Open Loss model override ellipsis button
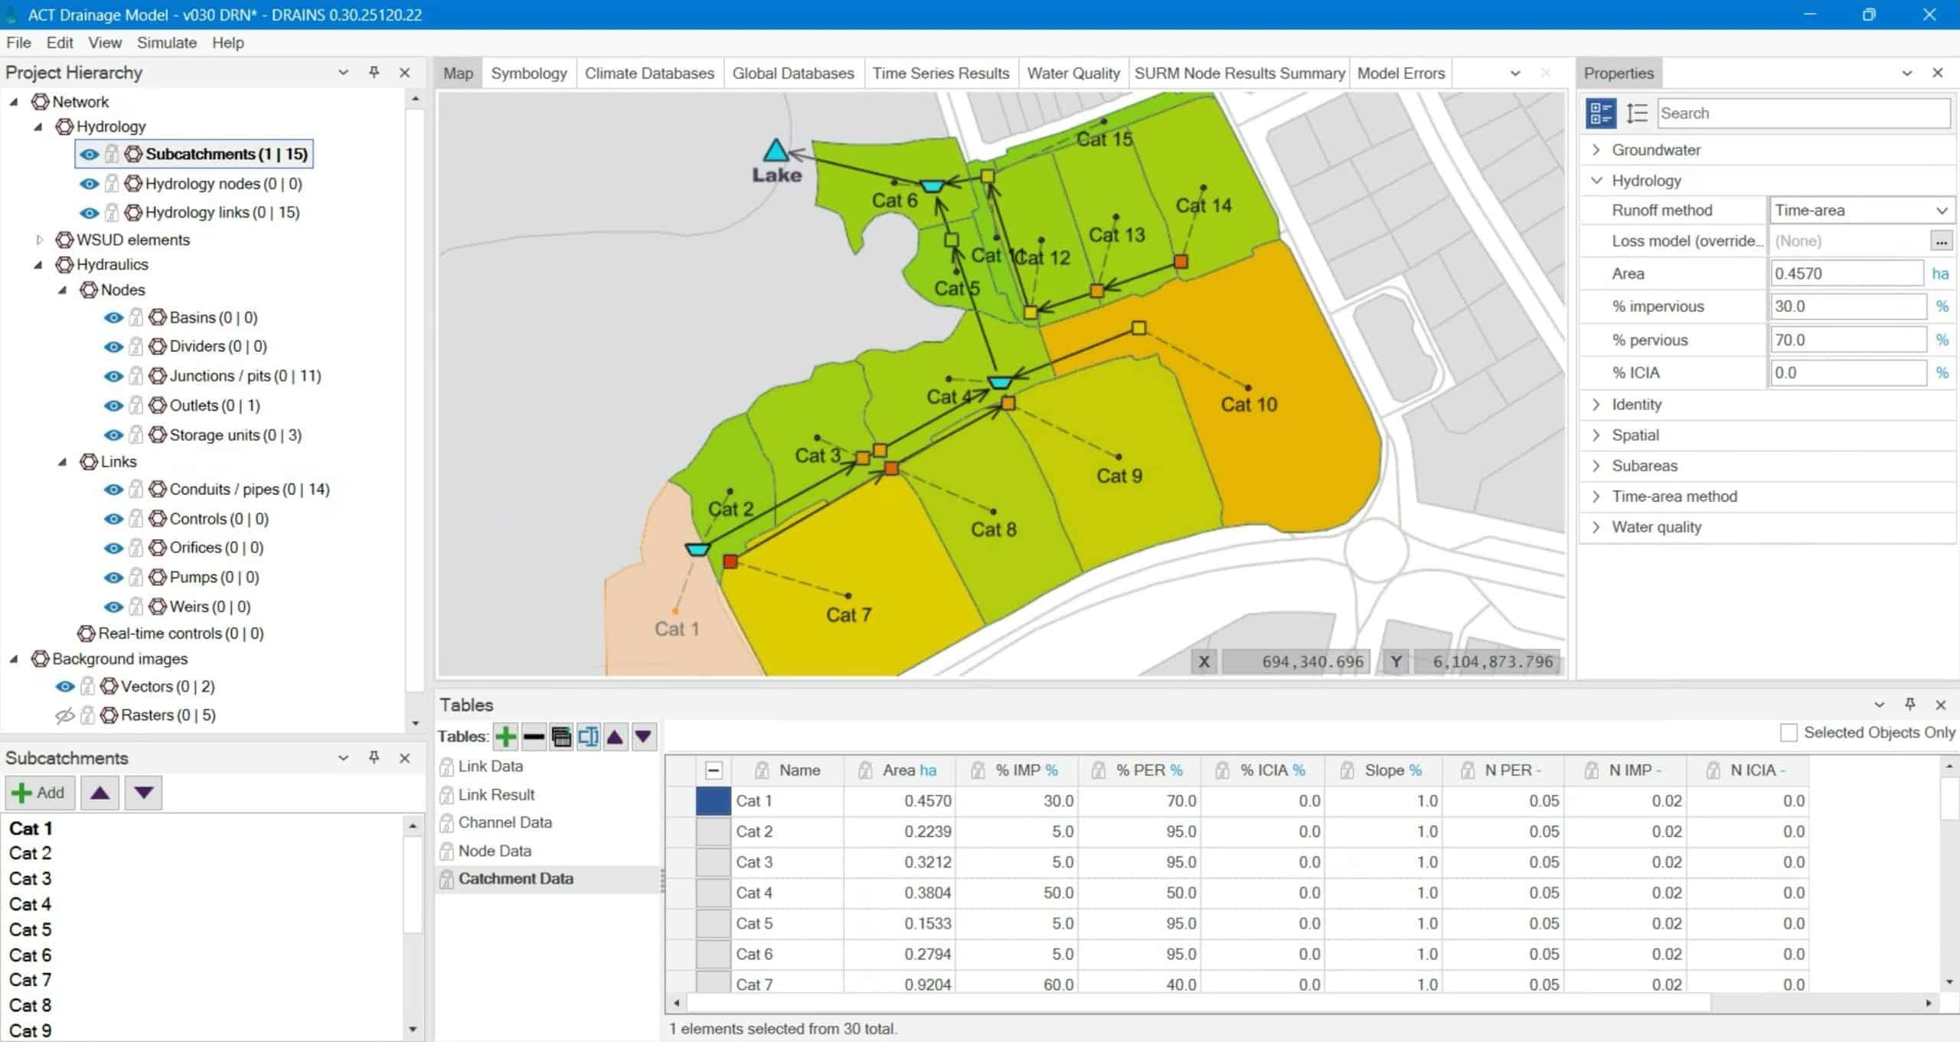 point(1941,241)
